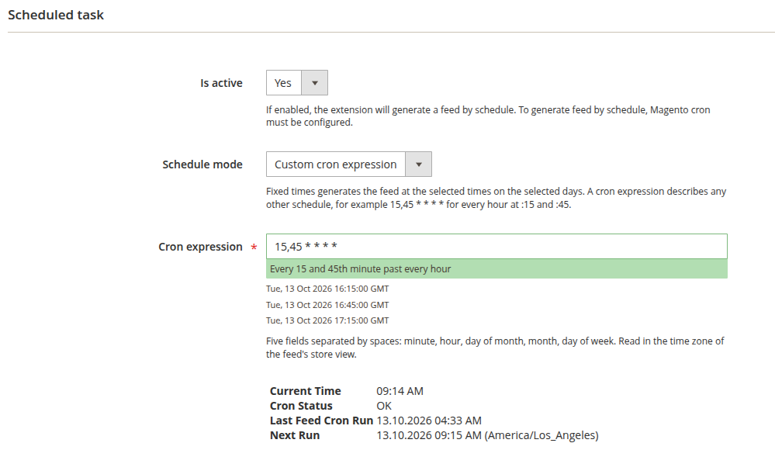
Task: Select the Schedule mode field label
Action: (x=202, y=164)
